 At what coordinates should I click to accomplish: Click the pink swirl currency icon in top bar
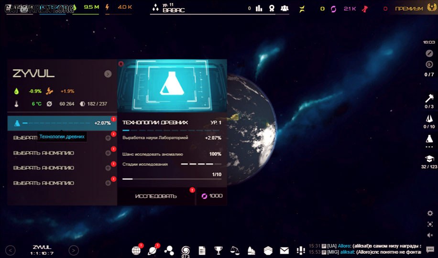334,9
